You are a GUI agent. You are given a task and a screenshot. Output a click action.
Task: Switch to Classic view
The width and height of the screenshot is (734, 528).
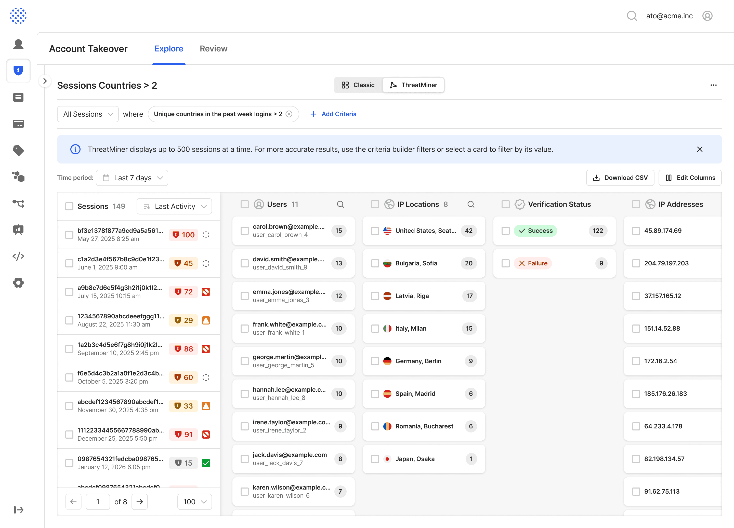(x=358, y=85)
